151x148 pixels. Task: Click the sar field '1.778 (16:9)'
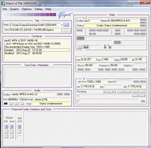click(x=89, y=86)
